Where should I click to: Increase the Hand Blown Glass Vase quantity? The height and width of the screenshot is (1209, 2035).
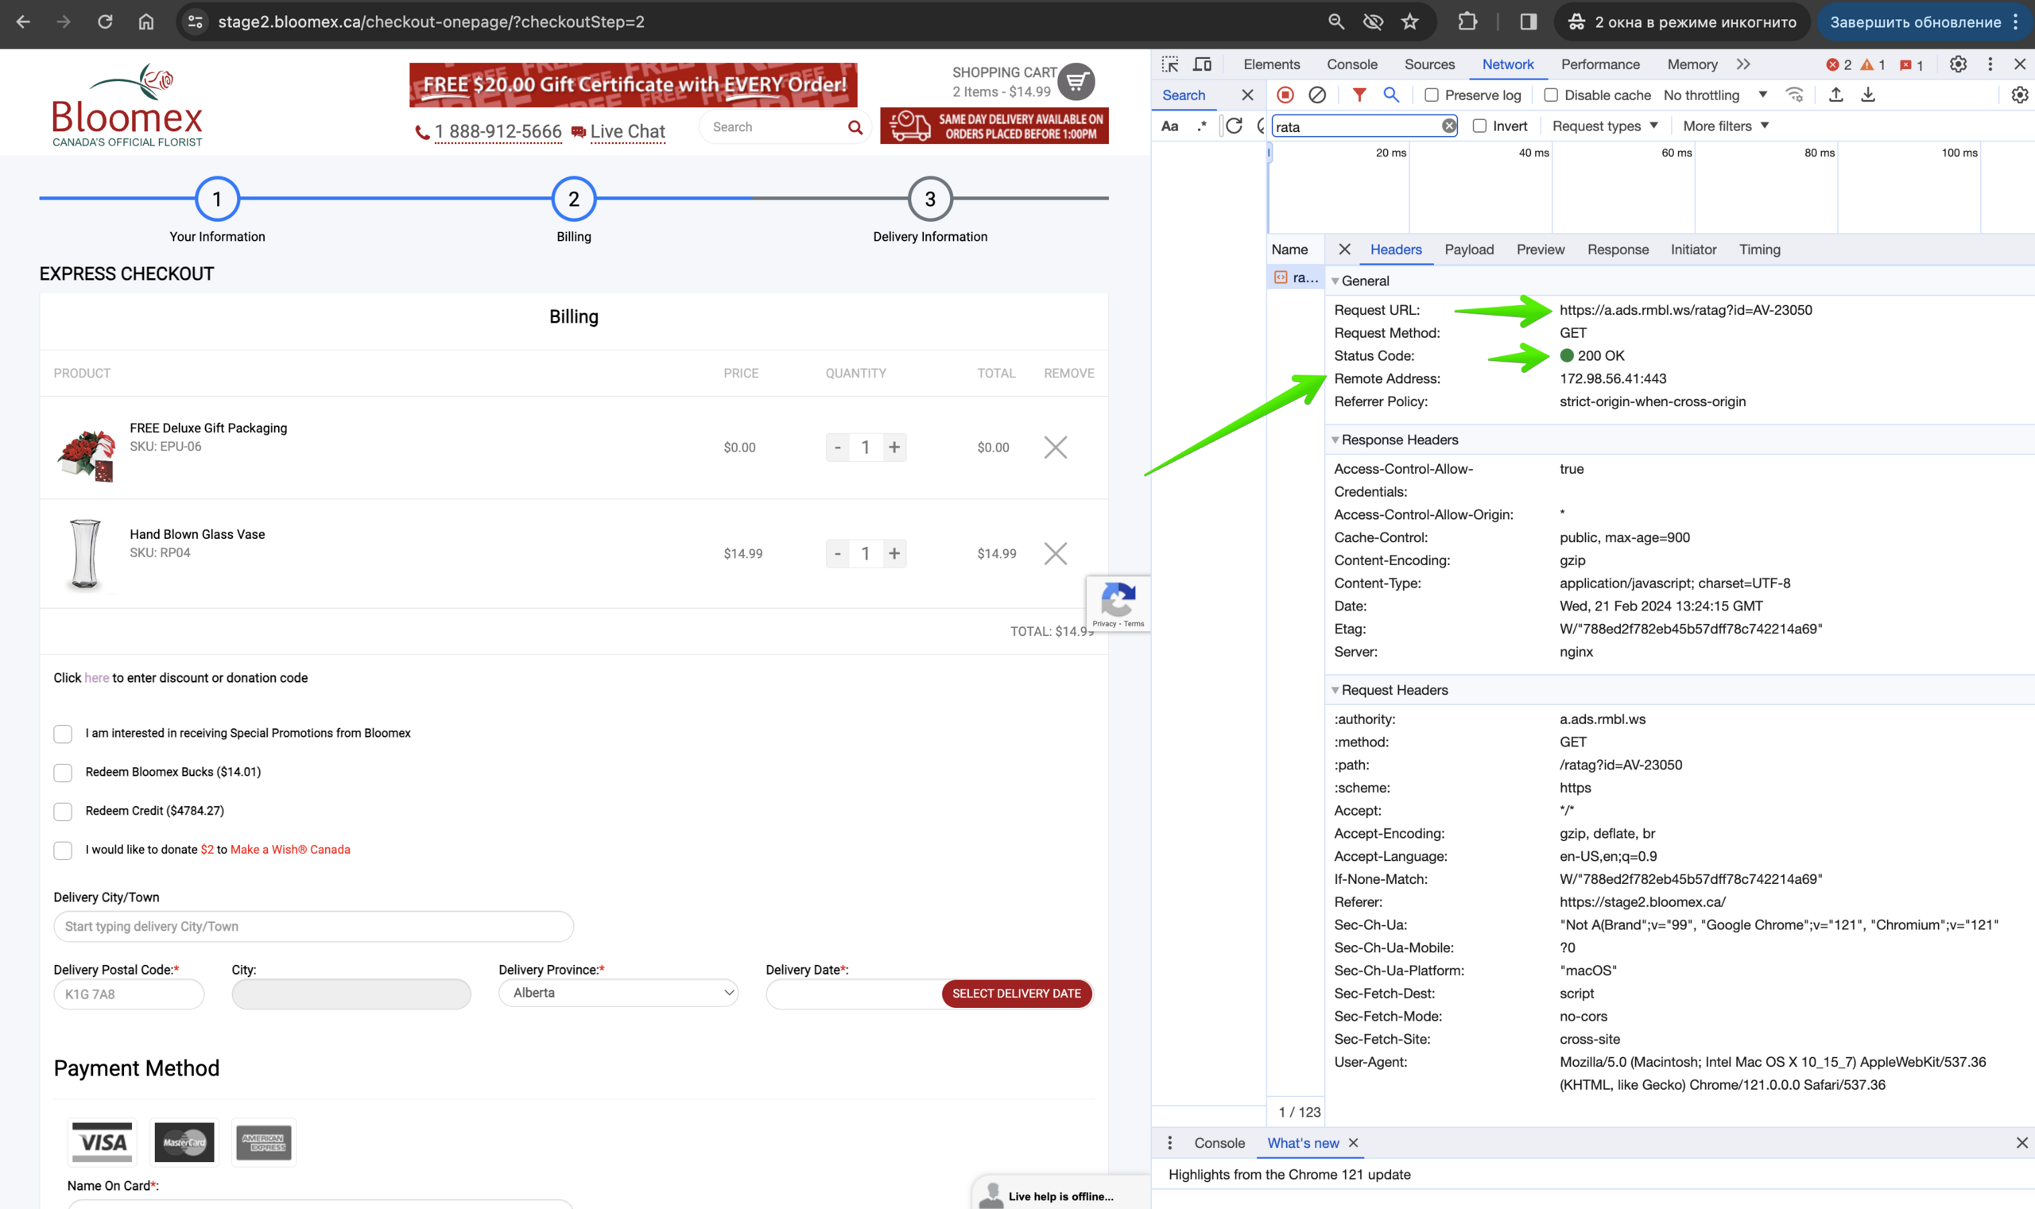(893, 554)
